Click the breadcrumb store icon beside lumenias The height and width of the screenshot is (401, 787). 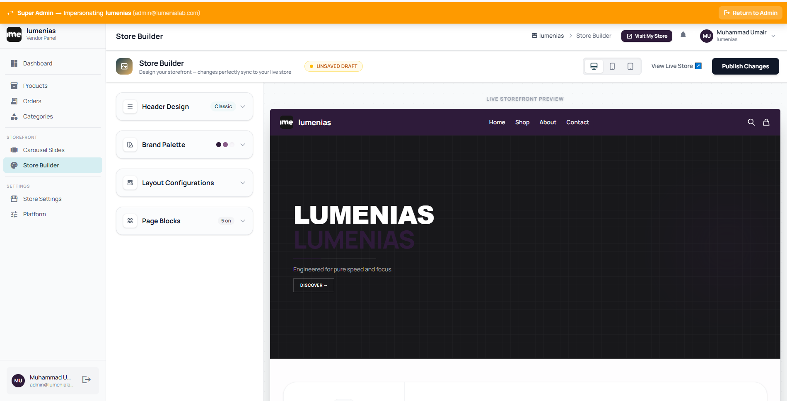(534, 36)
